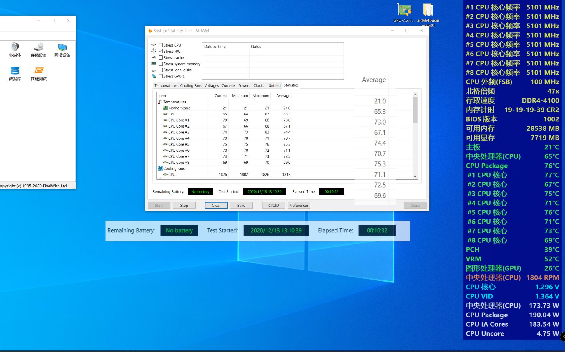The width and height of the screenshot is (565, 352).
Task: Switch to the Voltages tab
Action: (x=211, y=85)
